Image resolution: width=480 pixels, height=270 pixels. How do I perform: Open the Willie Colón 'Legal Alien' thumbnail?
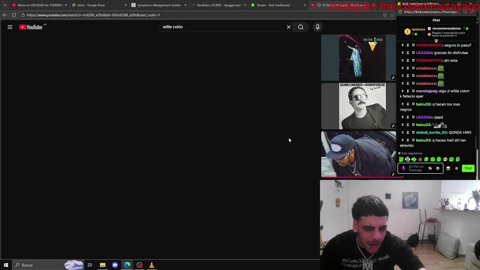(358, 106)
